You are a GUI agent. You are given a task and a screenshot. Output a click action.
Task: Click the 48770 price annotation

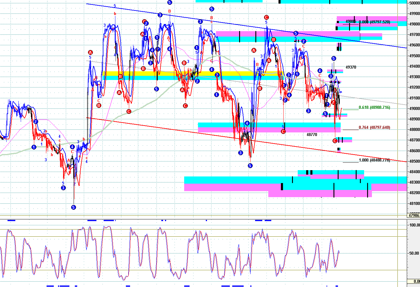pos(312,135)
